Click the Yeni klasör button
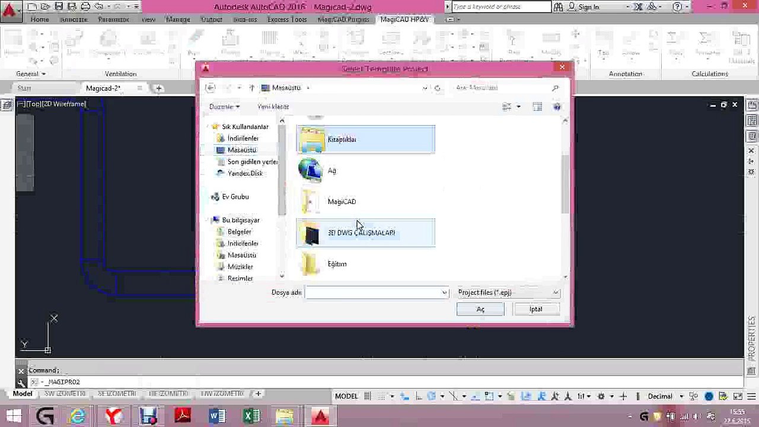 (273, 107)
